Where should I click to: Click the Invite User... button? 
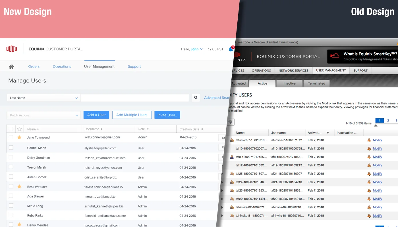[x=167, y=115]
